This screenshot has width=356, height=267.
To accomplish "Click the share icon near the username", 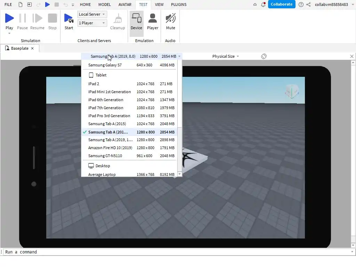I will (308, 4).
